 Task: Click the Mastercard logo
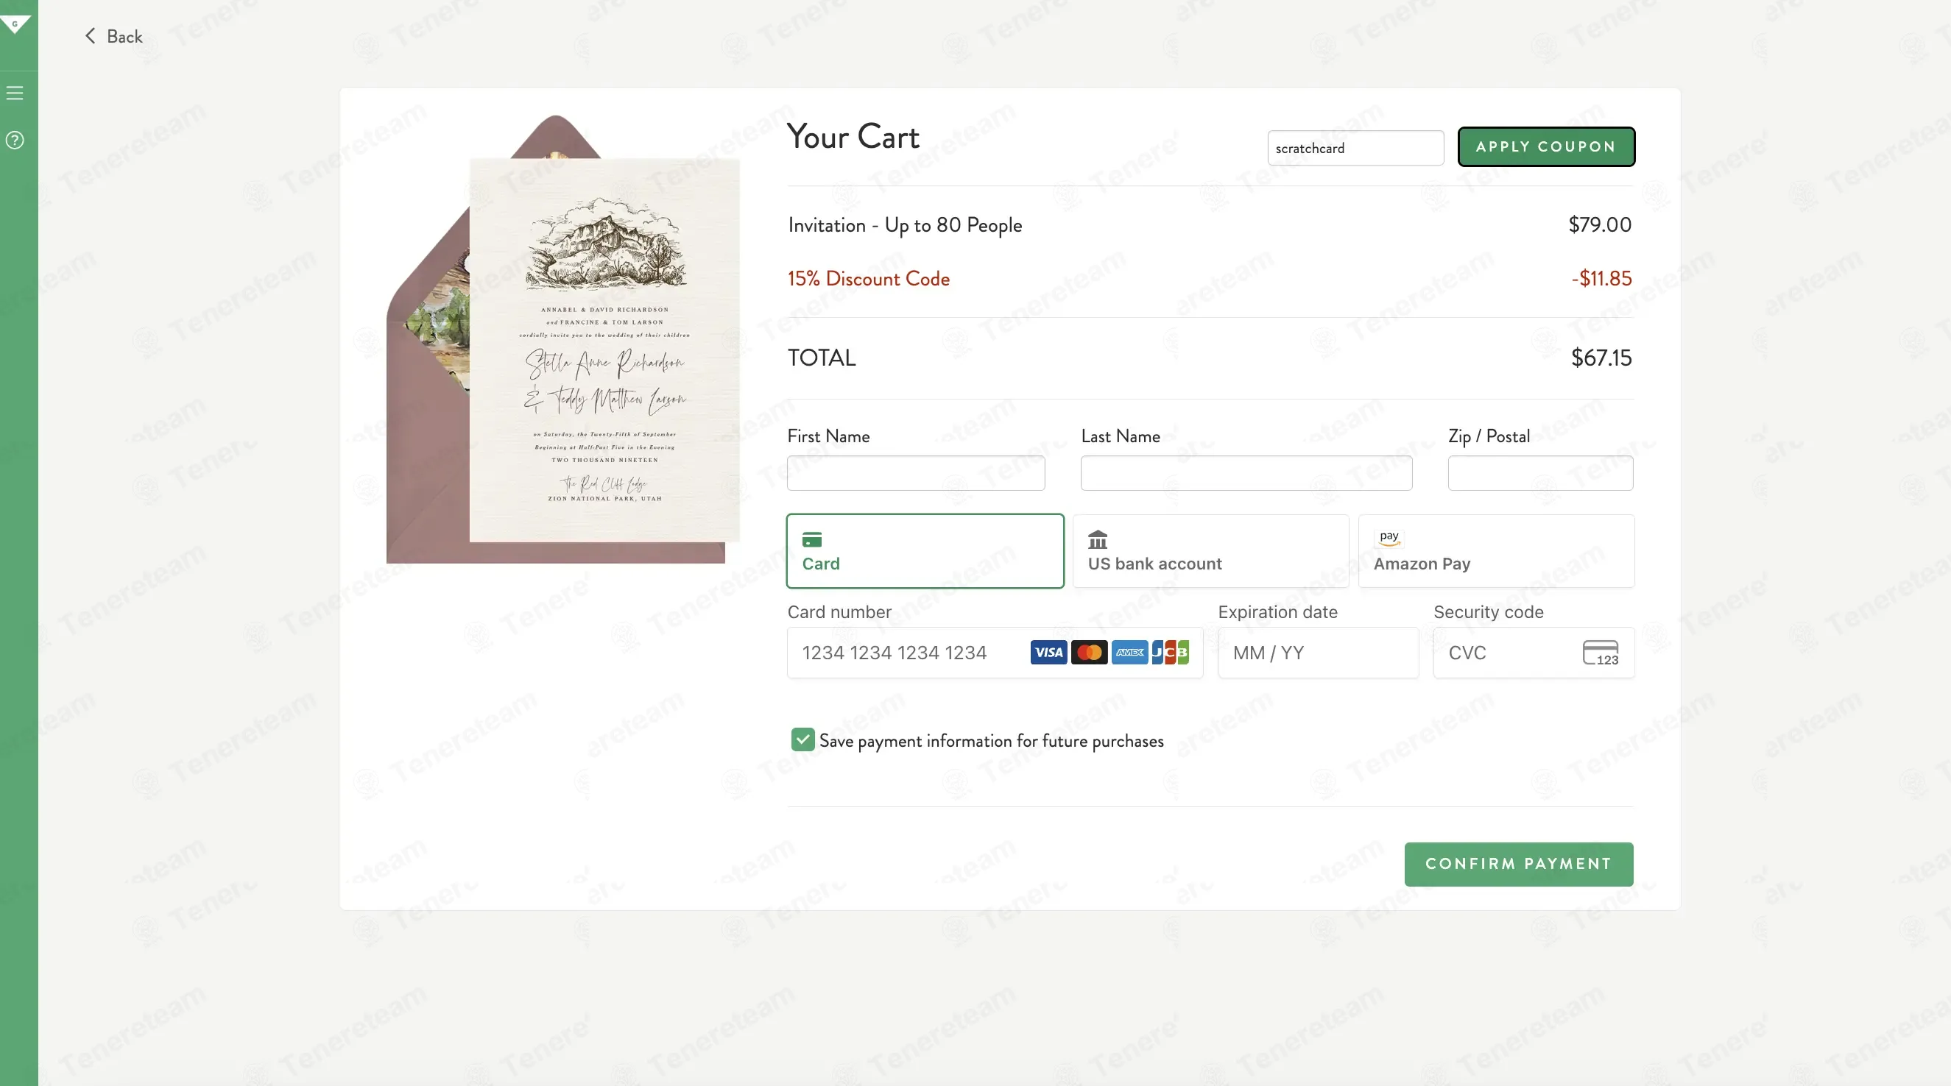pos(1089,653)
